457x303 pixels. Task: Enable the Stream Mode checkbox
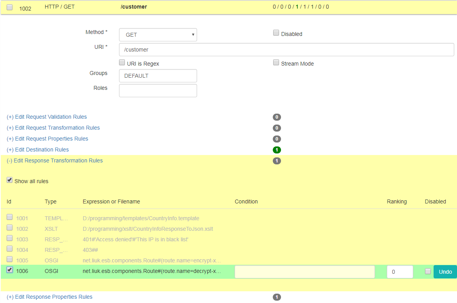(276, 62)
